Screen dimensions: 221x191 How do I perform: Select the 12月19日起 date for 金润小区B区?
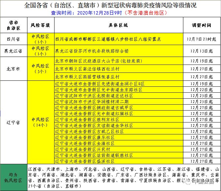(202, 84)
